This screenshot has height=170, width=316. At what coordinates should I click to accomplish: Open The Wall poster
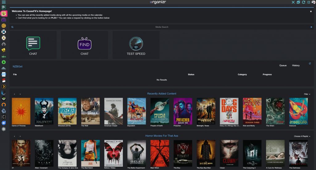click(90, 111)
